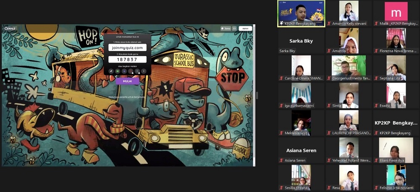The image size is (420, 192).
Task: Click the Akhiri button to end the game
Action: coord(244,29)
